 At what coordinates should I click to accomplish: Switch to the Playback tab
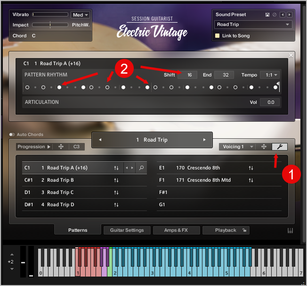tap(226, 230)
